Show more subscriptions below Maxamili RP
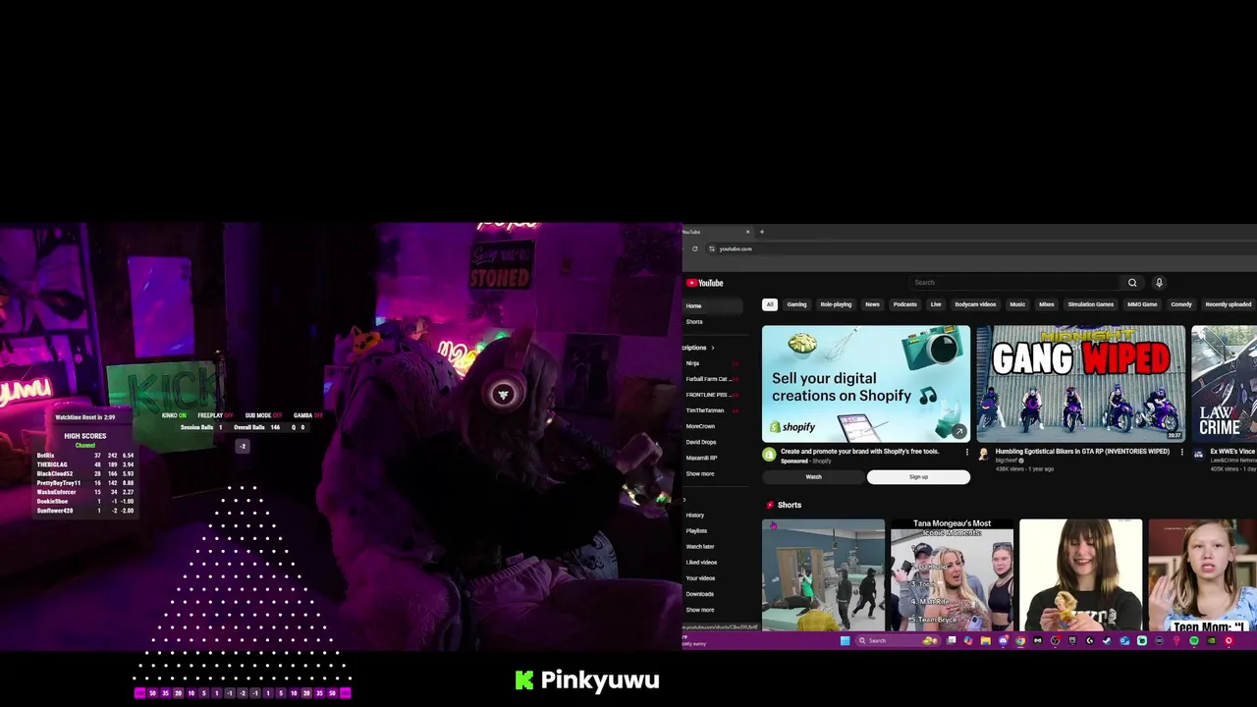This screenshot has height=707, width=1257. tap(700, 473)
